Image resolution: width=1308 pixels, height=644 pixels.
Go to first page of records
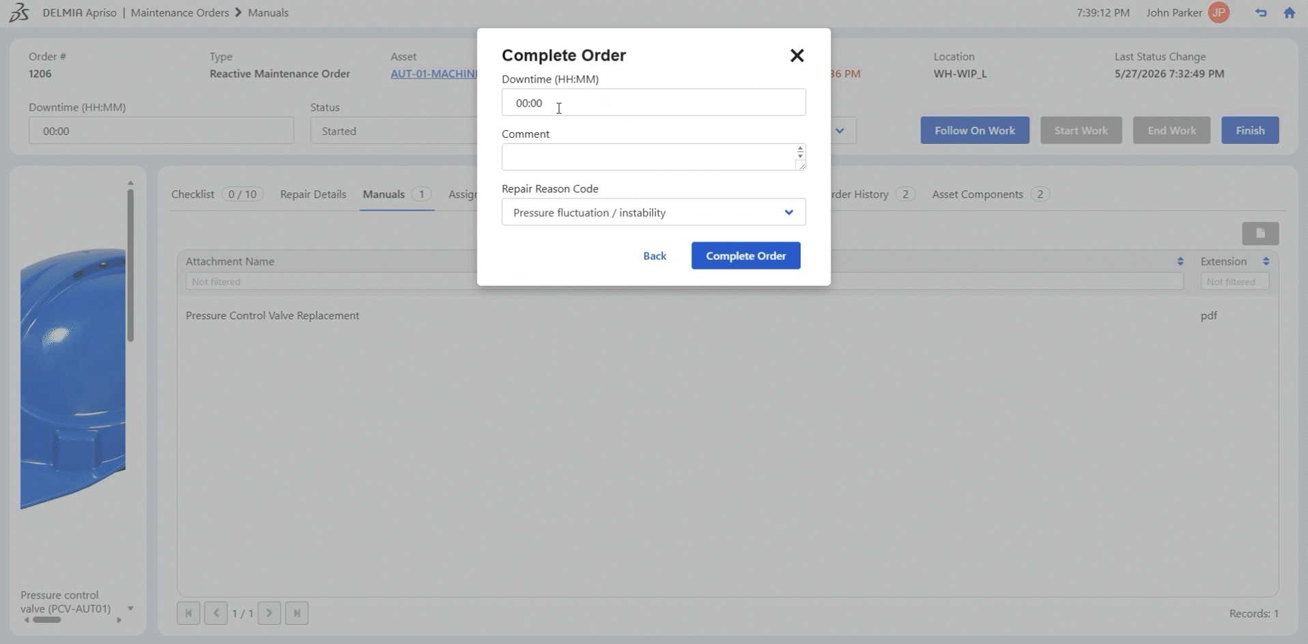(188, 613)
